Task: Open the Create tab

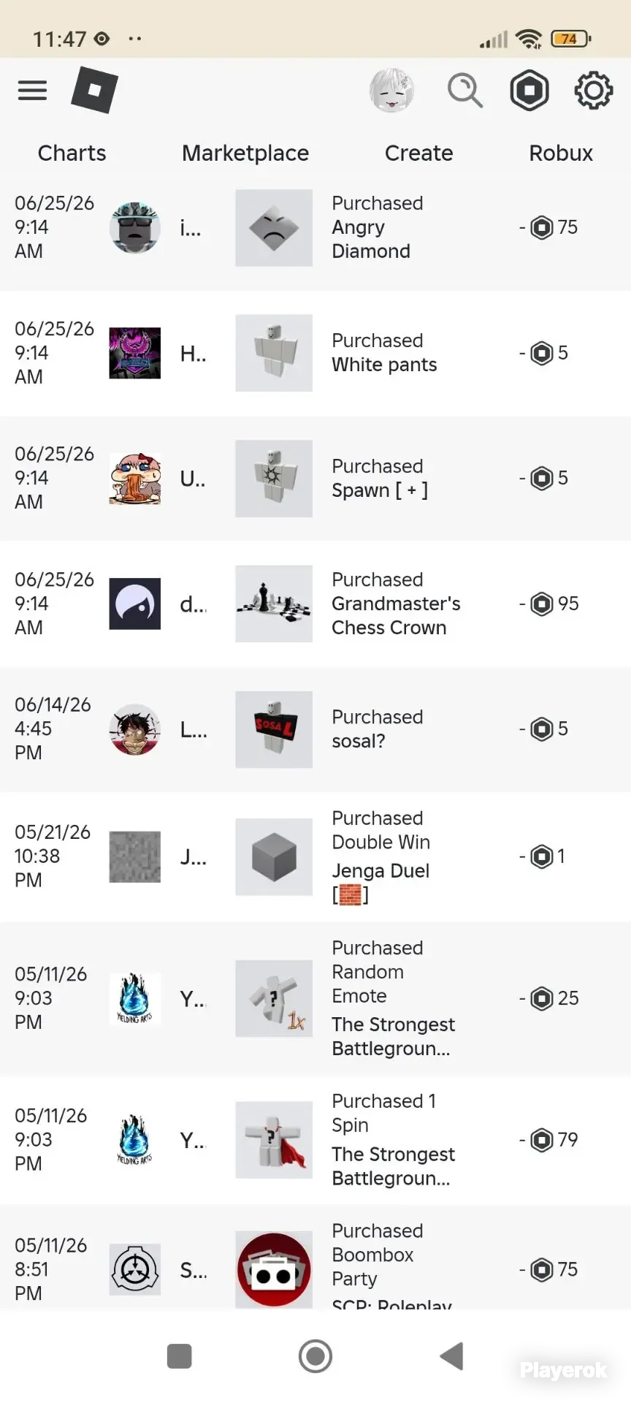Action: 419,153
